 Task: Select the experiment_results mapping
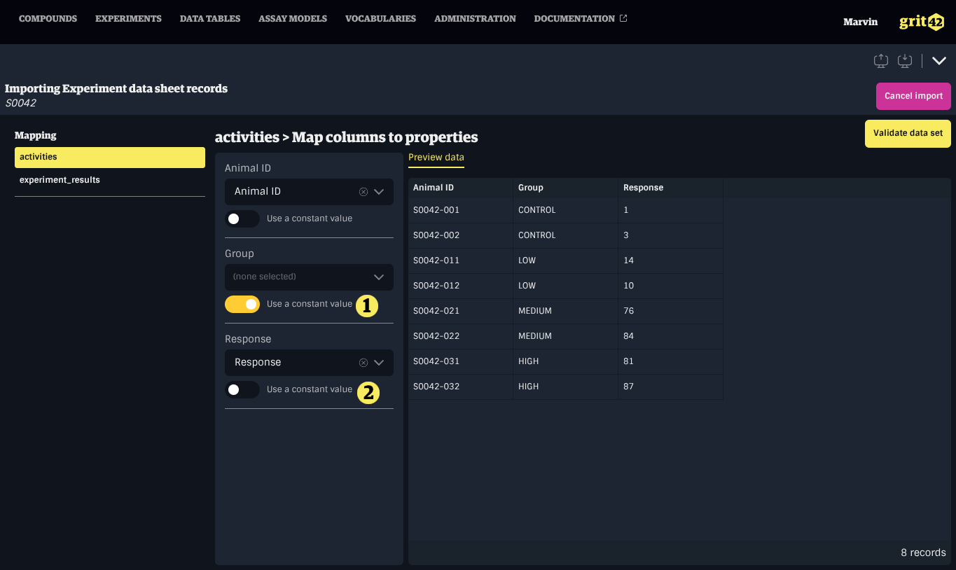[x=110, y=180]
